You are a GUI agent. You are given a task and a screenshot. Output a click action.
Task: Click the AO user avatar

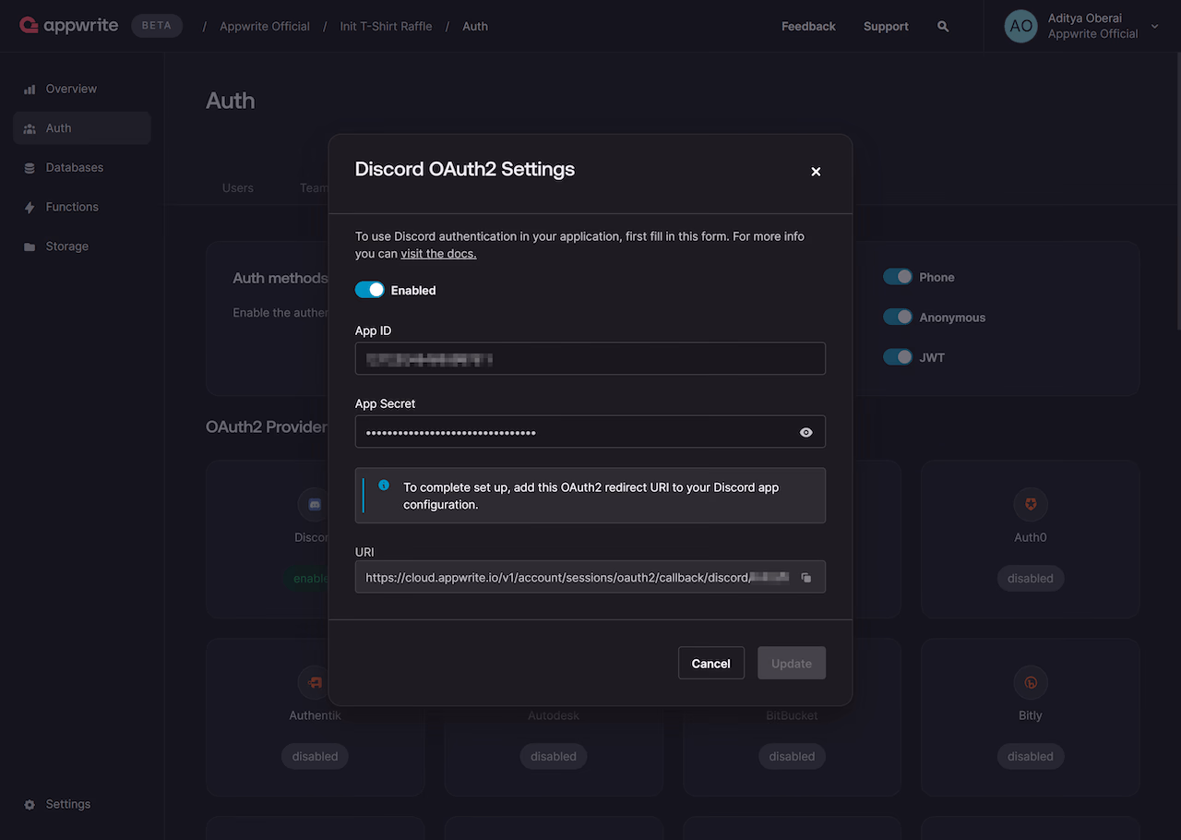pyautogui.click(x=1020, y=26)
